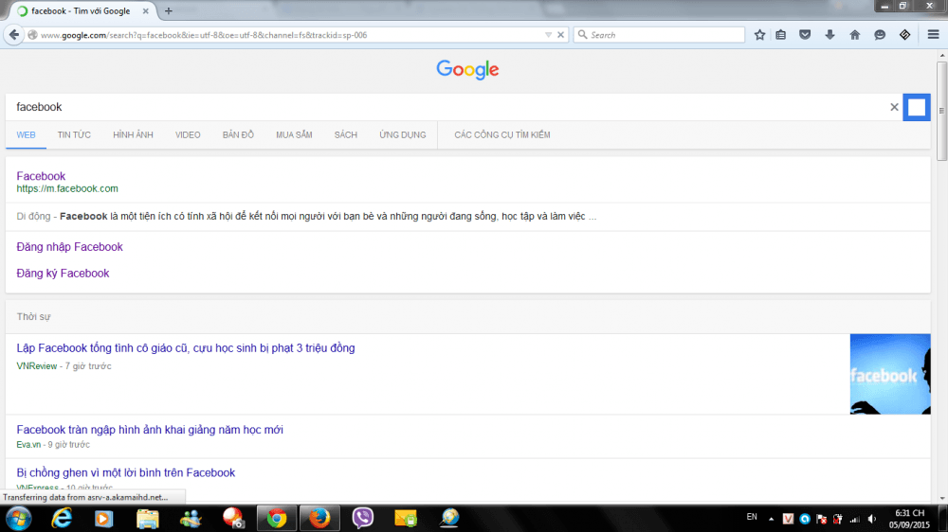Open CÁC CÔNG CỤ TÌM KIẾM tools

pos(502,134)
